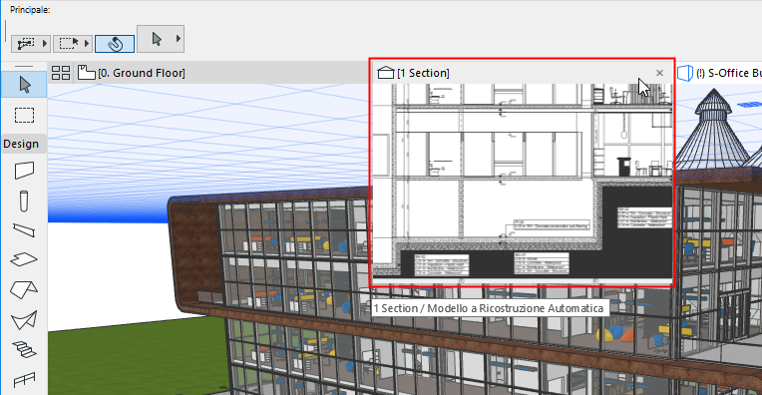The image size is (762, 395).
Task: Select the Arrow tool in the toolbox
Action: coord(24,85)
